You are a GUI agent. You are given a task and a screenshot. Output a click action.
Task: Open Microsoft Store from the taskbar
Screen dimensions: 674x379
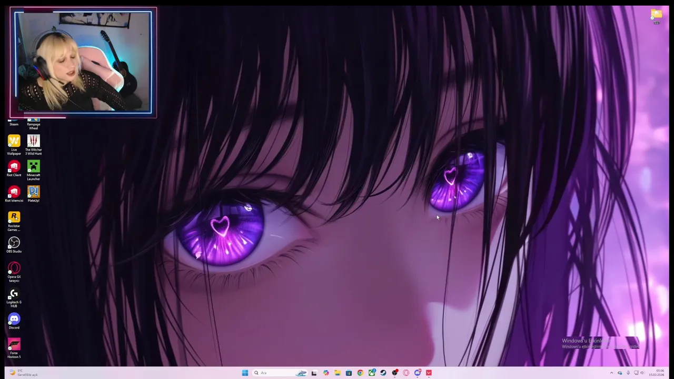tap(349, 373)
